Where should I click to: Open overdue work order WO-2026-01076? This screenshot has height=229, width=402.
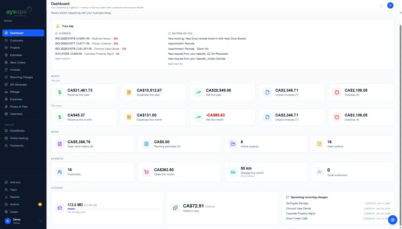[x=86, y=39]
